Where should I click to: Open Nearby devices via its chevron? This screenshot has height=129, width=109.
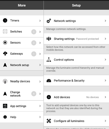pyautogui.click(x=40, y=81)
